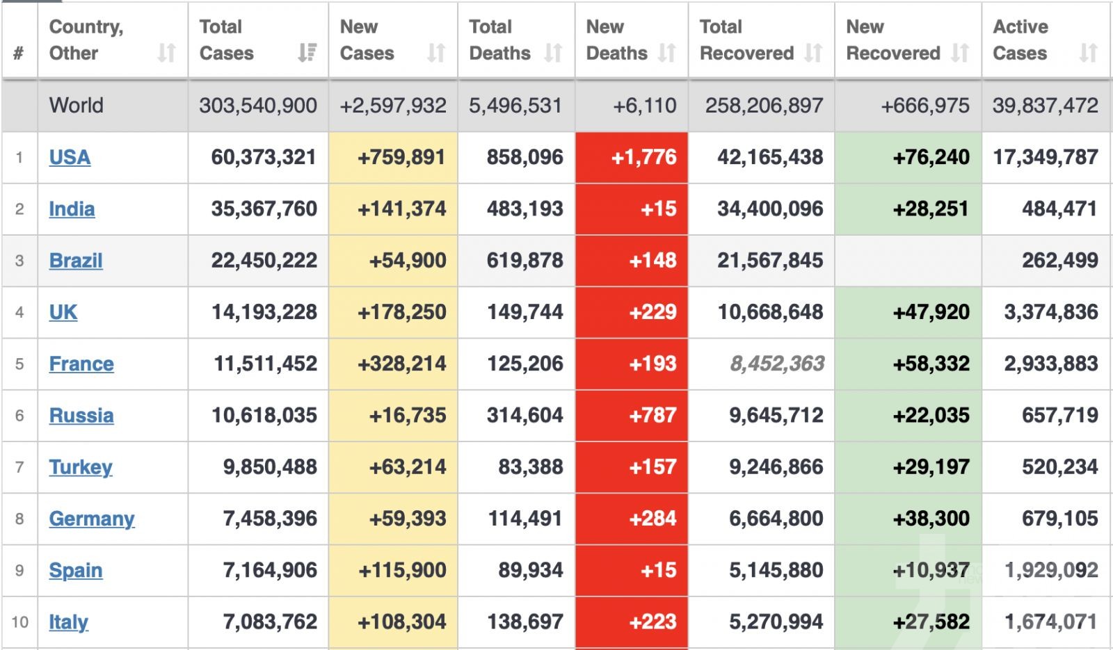Select Spain total cases 7,164,906
This screenshot has height=650, width=1113.
point(270,571)
